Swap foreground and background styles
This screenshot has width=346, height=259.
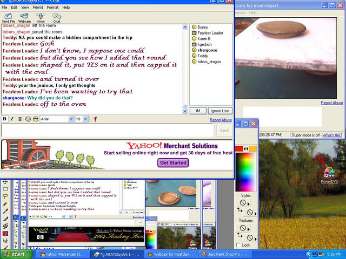(x=239, y=210)
